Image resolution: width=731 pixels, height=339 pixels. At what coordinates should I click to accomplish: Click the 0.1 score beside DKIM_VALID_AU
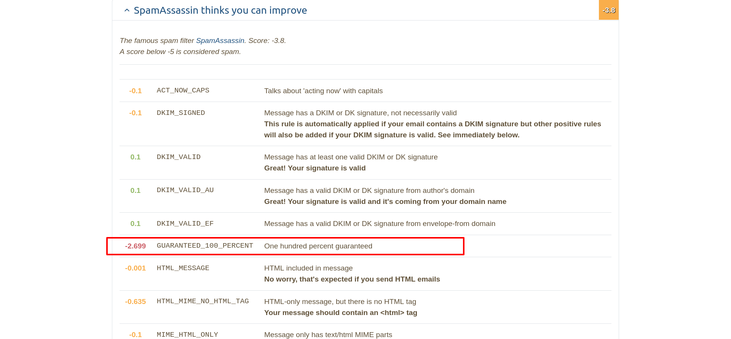[x=136, y=191]
